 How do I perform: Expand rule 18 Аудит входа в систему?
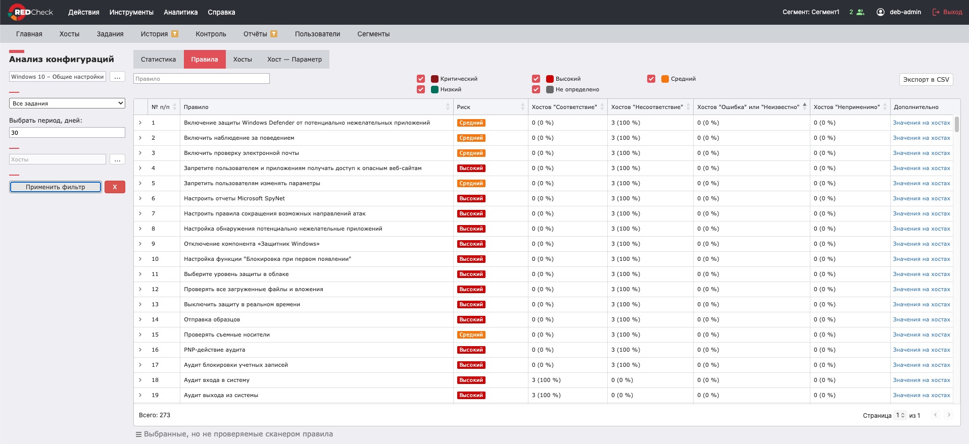click(140, 380)
